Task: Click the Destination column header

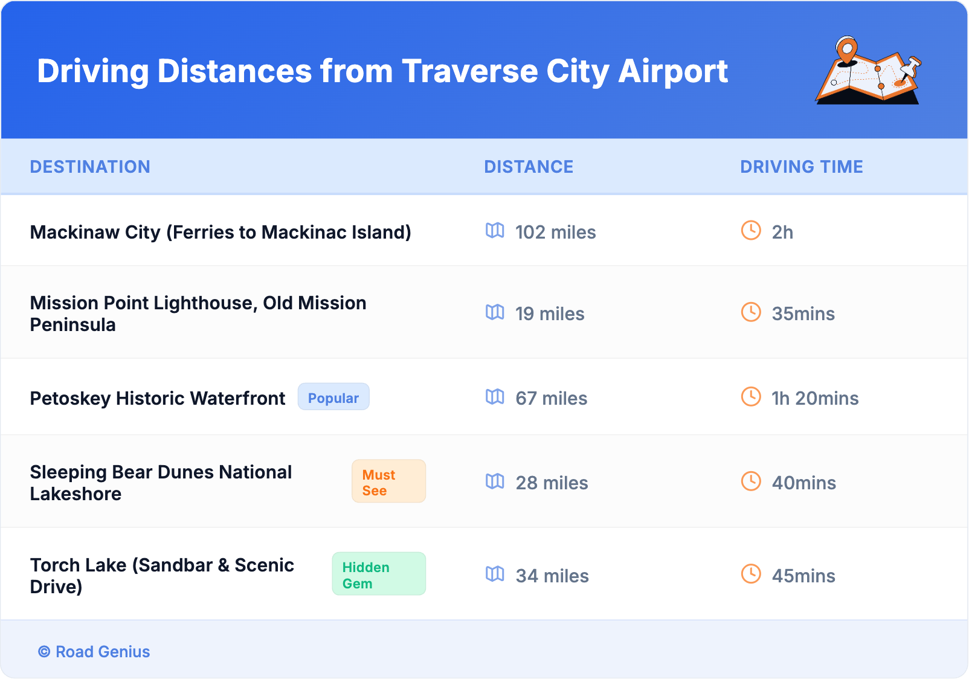Action: pos(90,167)
